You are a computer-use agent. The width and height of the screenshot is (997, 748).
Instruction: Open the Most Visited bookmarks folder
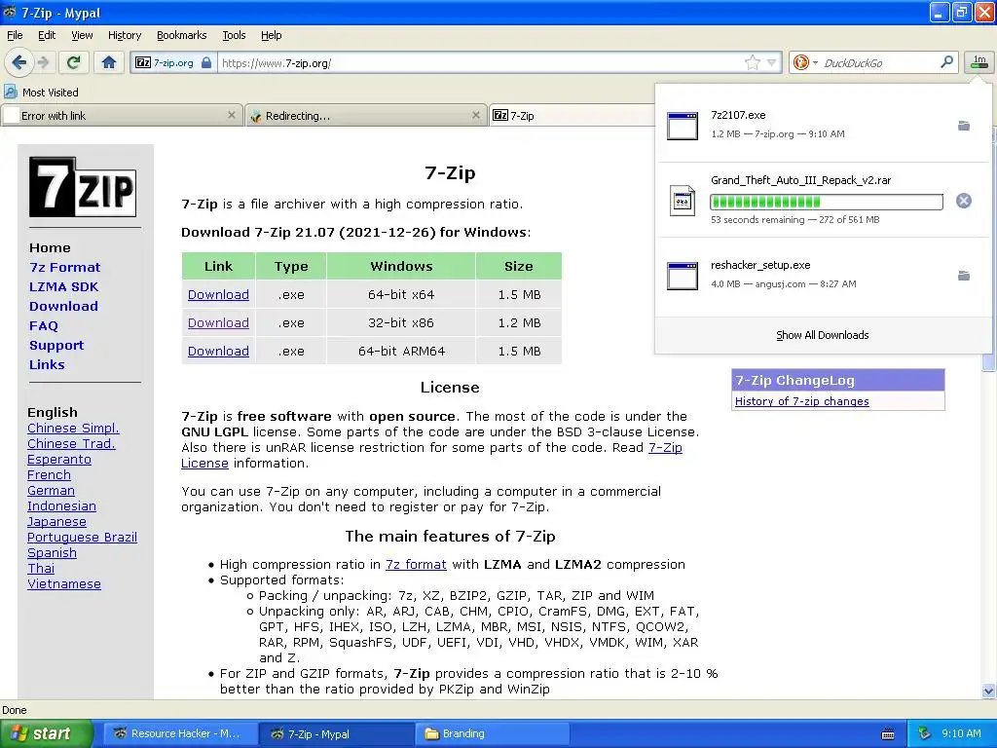pos(41,93)
